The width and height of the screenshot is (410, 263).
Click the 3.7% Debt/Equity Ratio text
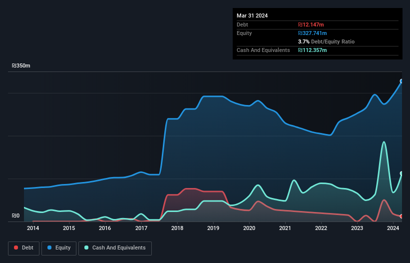(326, 41)
